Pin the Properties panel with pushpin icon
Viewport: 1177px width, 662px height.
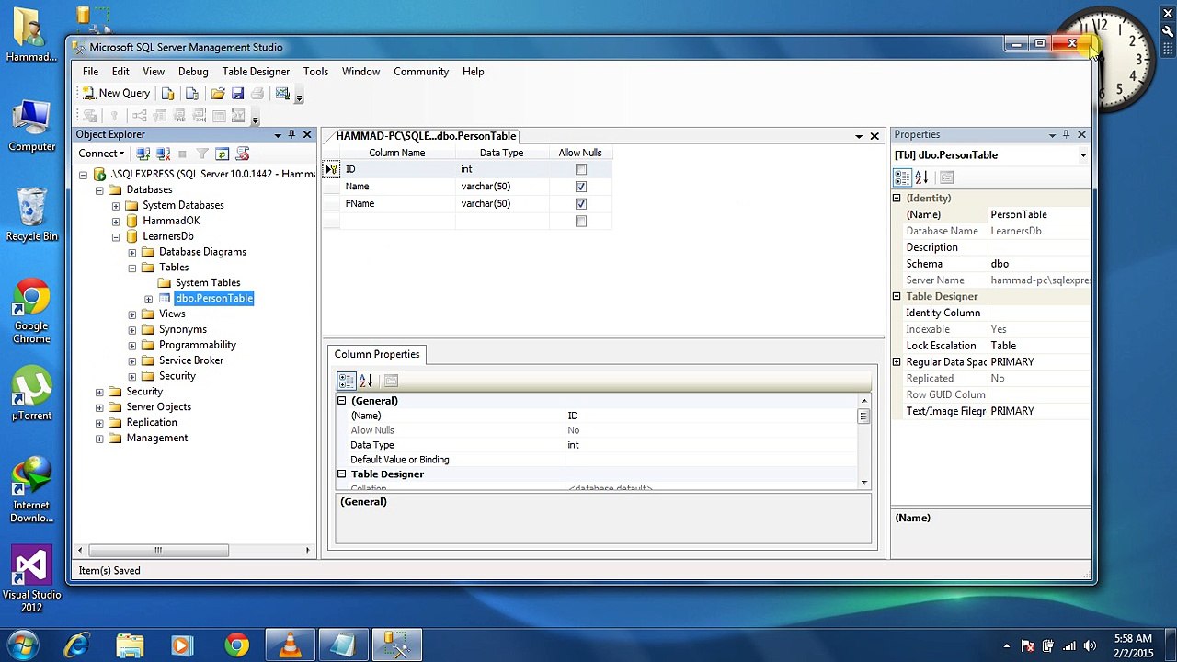coord(1067,135)
